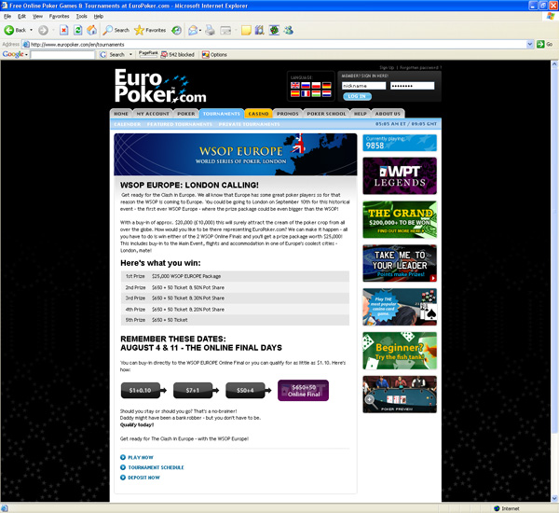This screenshot has width=559, height=513.
Task: Open the CALENDER submenu link
Action: [x=128, y=124]
